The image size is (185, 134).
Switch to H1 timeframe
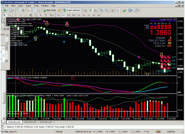pos(79,15)
